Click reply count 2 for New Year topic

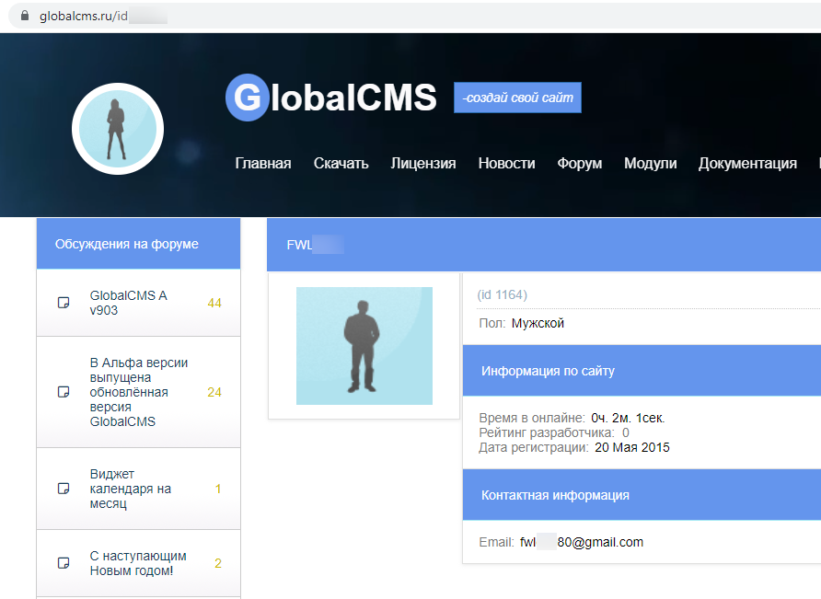(218, 563)
